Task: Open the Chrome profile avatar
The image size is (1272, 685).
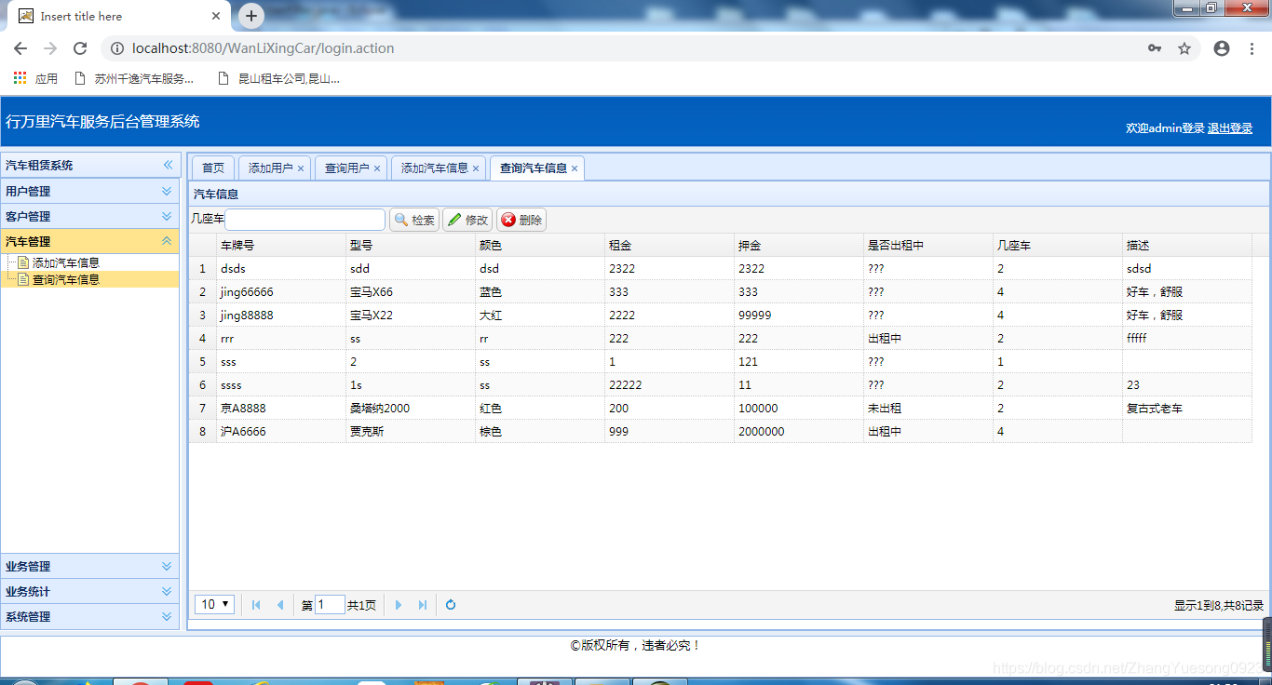Action: [1222, 48]
